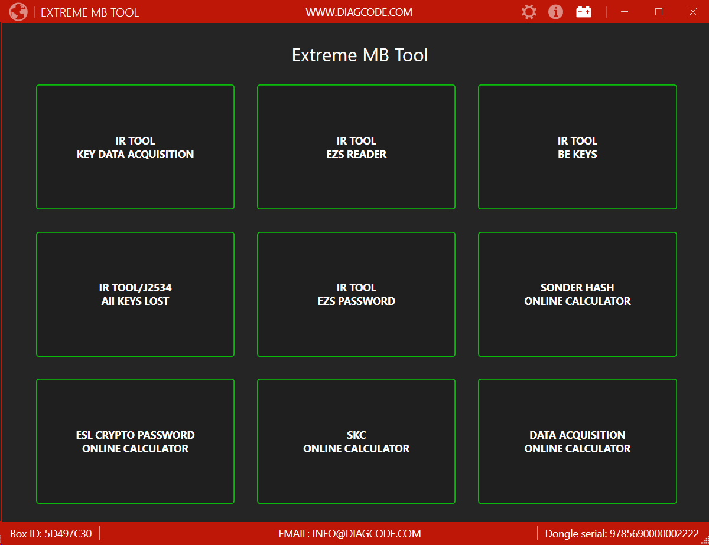This screenshot has height=545, width=709.
Task: Click the Box ID: 5D497C30 status entry
Action: click(51, 534)
